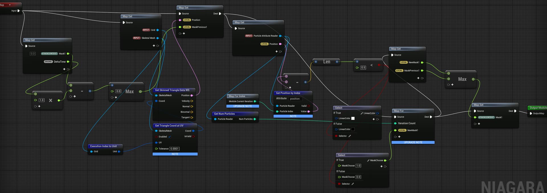Screen dimensions: 547x193
Task: Toggle the Enabled checkbox in Get Triangle Coord
Action: [x=170, y=137]
